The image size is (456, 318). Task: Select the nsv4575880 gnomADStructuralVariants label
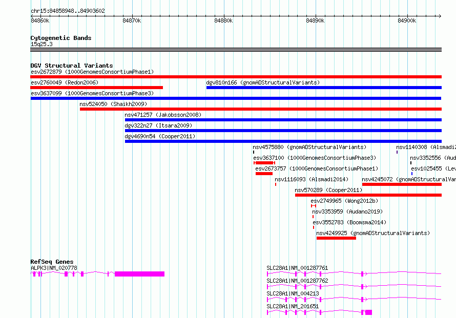(309, 147)
